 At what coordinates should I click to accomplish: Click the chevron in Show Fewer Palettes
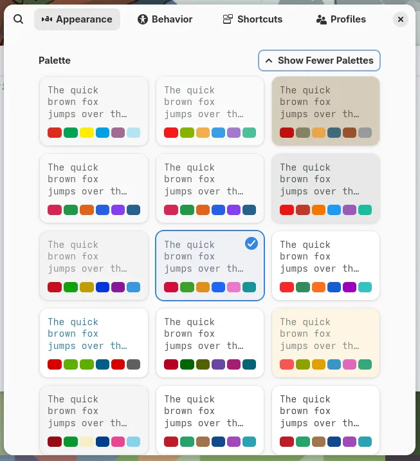[x=269, y=61]
